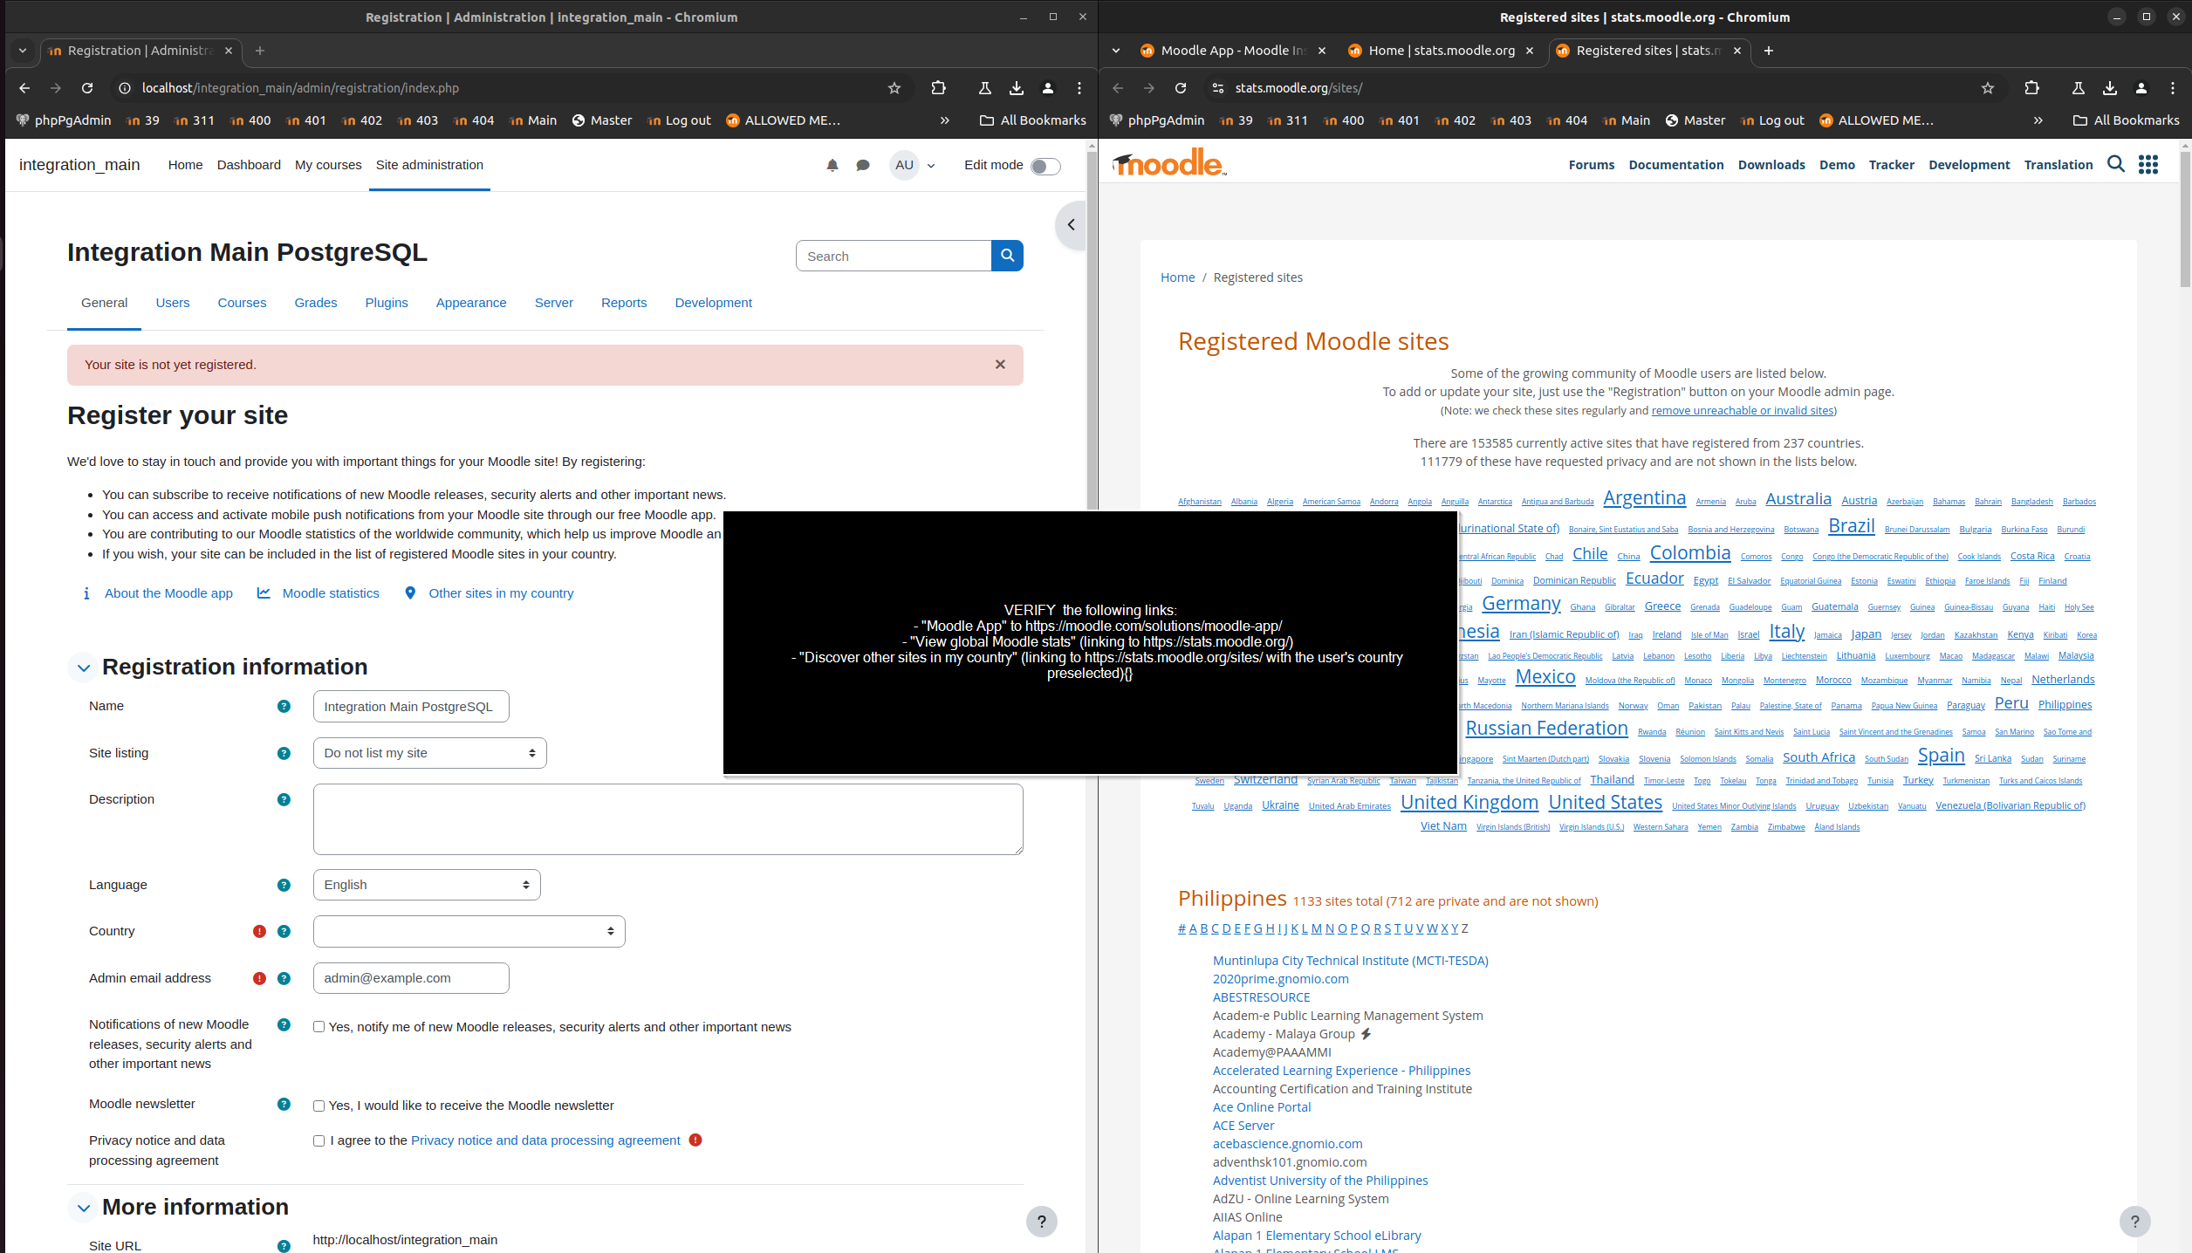
Task: Open Dashboard in Moodle top navigation
Action: click(249, 165)
